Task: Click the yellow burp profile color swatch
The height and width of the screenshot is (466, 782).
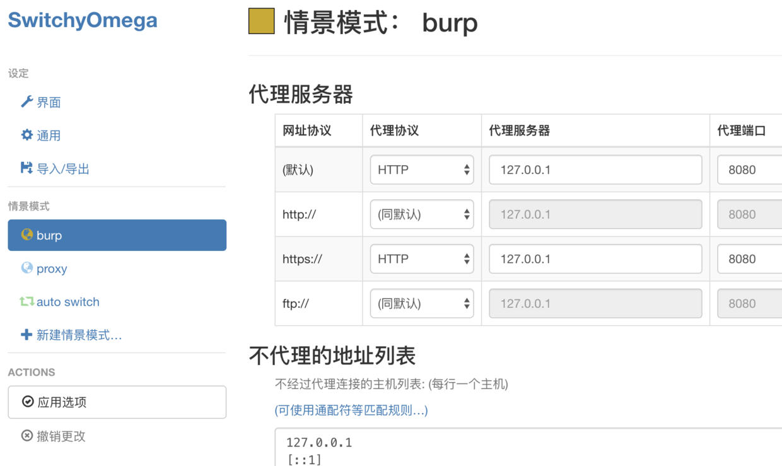Action: pyautogui.click(x=262, y=21)
